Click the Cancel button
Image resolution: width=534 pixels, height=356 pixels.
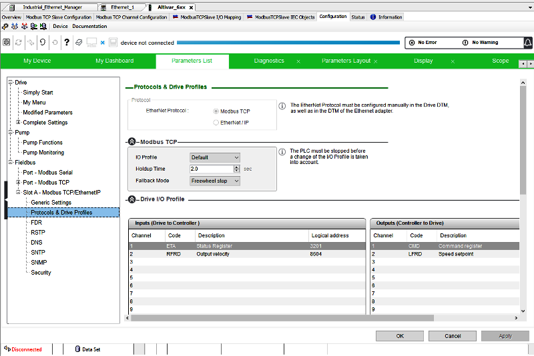click(453, 336)
